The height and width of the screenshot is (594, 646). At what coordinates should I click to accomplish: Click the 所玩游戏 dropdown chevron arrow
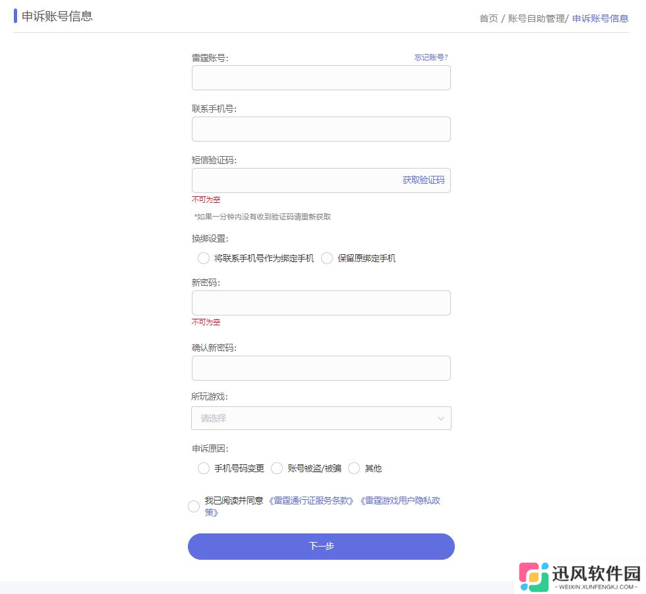[441, 418]
